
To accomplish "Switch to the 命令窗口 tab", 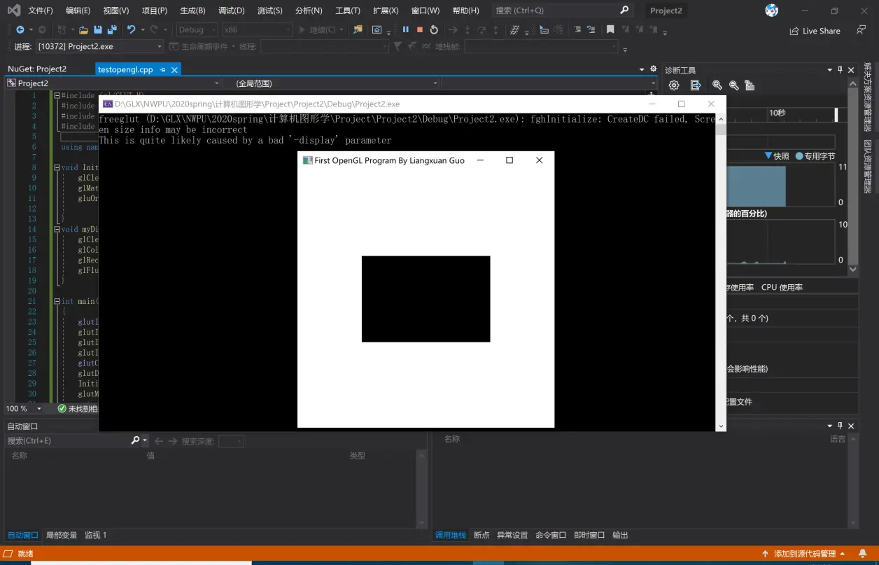I will pyautogui.click(x=551, y=535).
